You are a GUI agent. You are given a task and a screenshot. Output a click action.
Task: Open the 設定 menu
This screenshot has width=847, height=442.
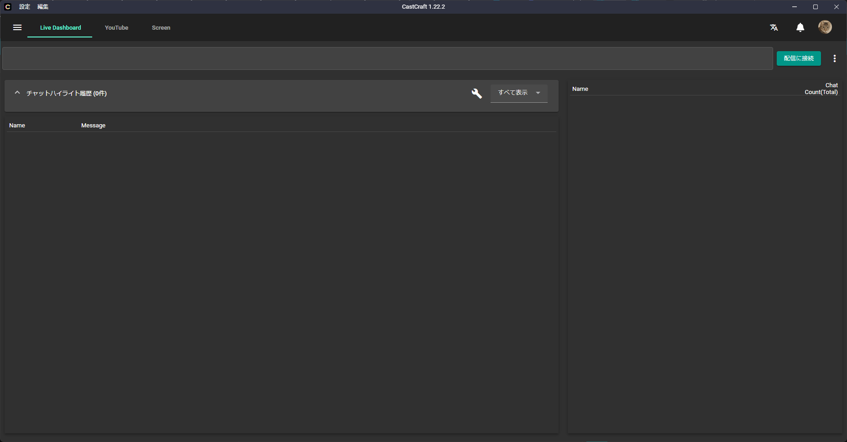tap(25, 7)
